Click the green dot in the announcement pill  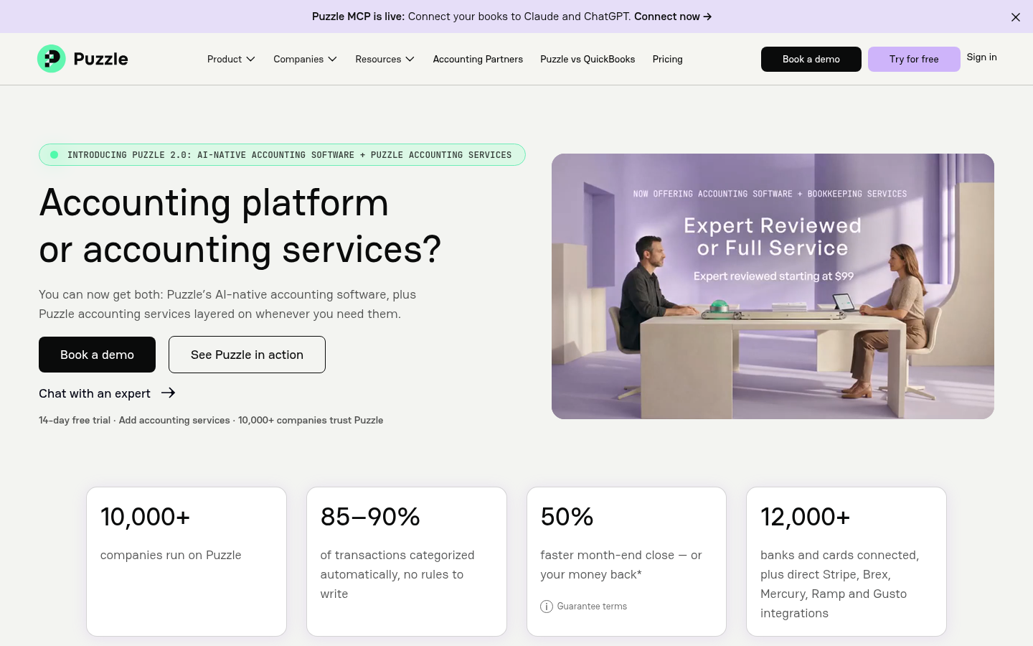tap(54, 155)
